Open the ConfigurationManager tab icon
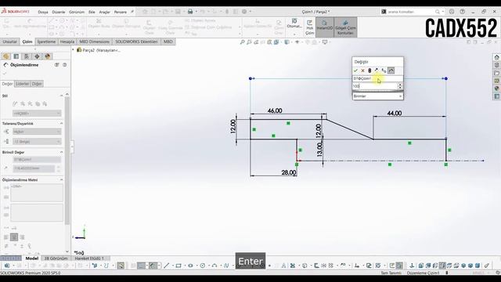501x282 pixels. pyautogui.click(x=27, y=56)
